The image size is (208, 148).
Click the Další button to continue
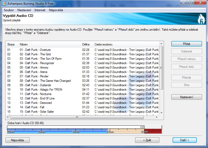[184, 140]
